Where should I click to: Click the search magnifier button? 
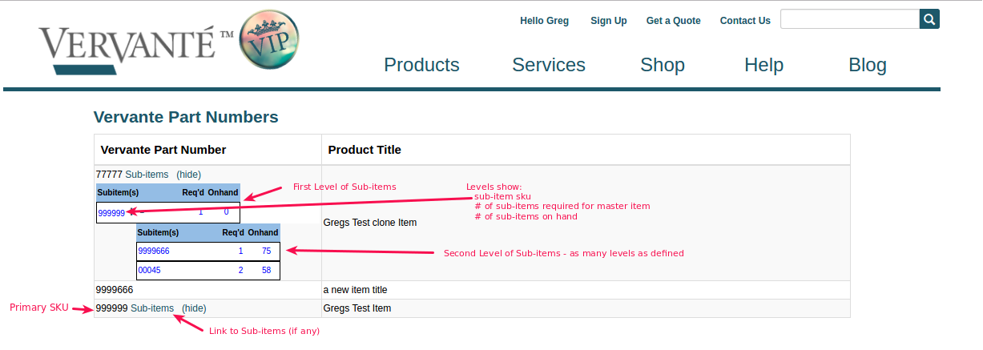(x=929, y=19)
